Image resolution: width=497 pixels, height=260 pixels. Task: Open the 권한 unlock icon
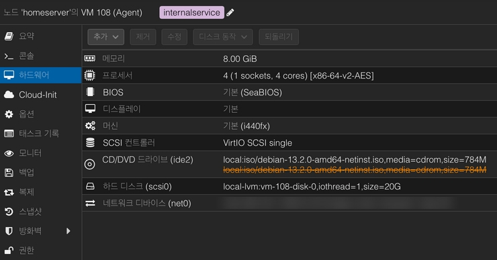(9, 251)
